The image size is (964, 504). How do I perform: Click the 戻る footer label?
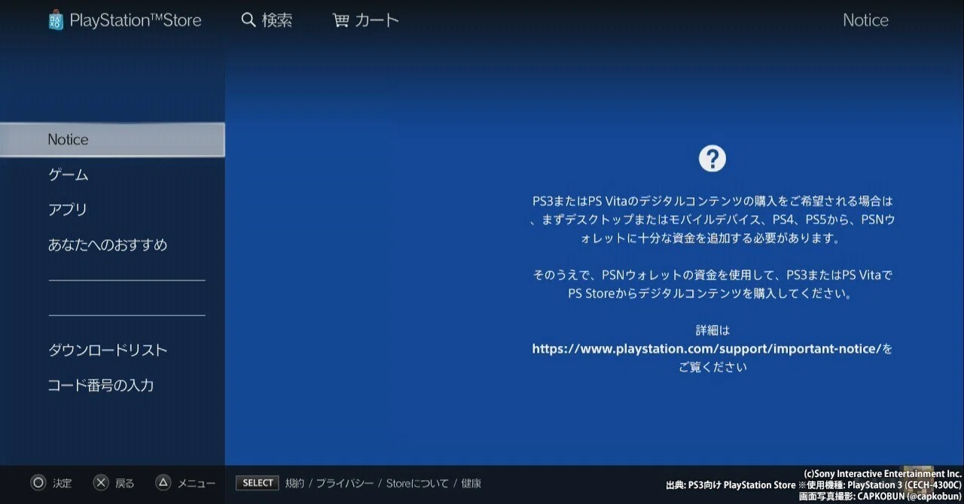[x=124, y=484]
